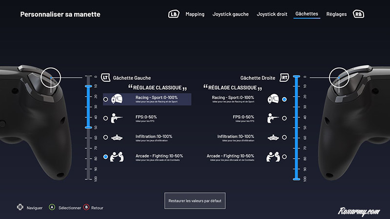Click the LT trigger badge icon

[x=106, y=77]
